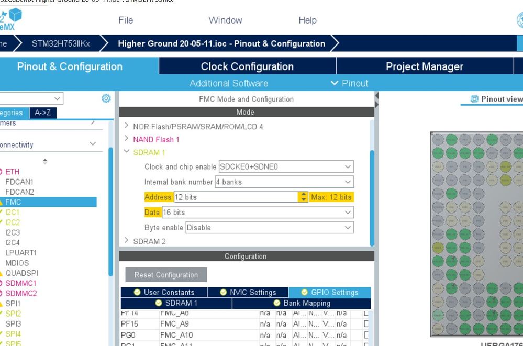
Task: Click the User Constants tab status check icon
Action: pos(137,292)
